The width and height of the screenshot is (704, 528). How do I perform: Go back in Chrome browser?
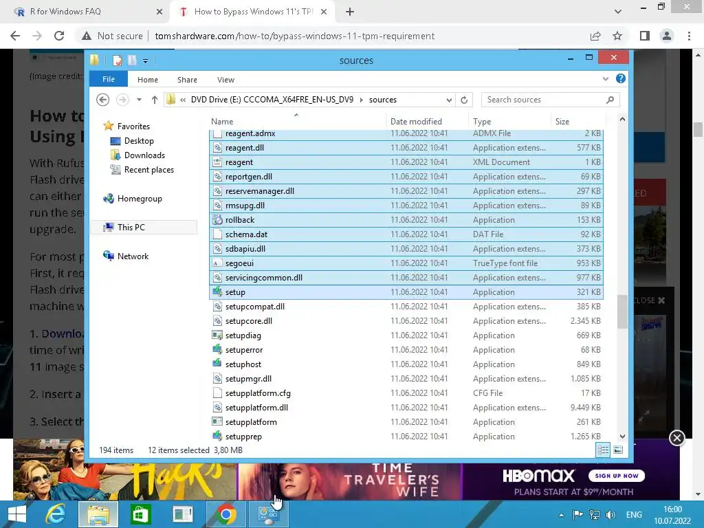15,36
